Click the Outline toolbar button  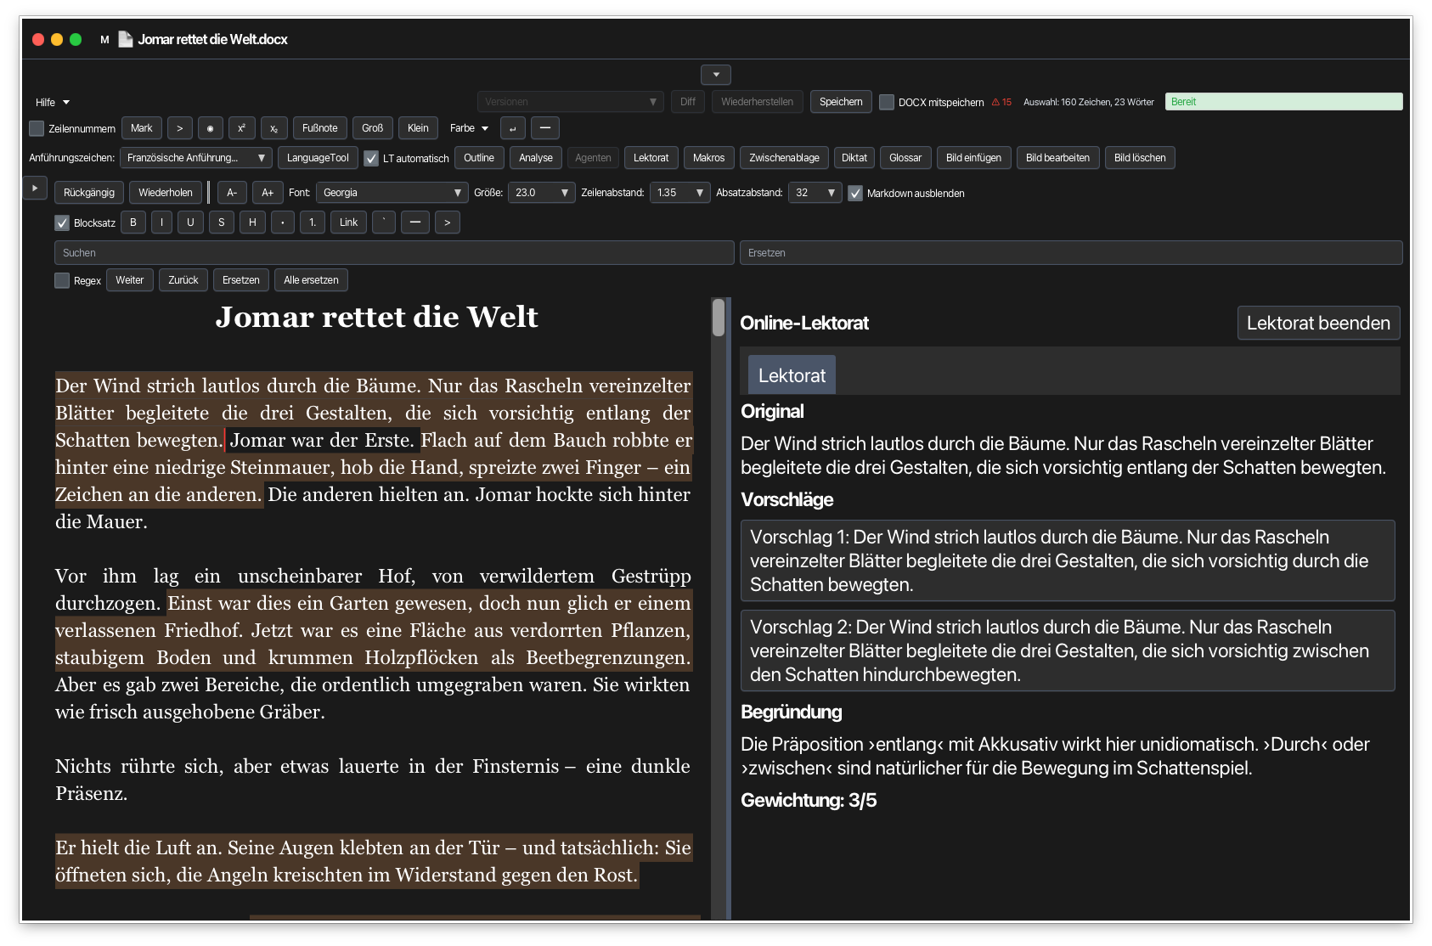[479, 158]
